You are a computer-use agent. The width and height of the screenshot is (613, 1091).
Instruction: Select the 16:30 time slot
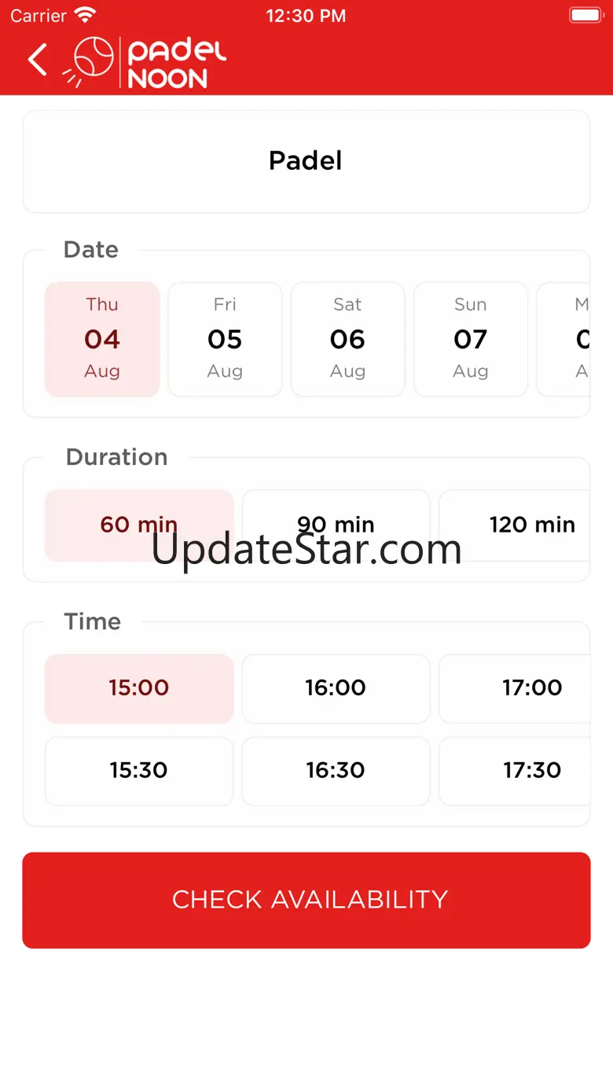(x=336, y=770)
